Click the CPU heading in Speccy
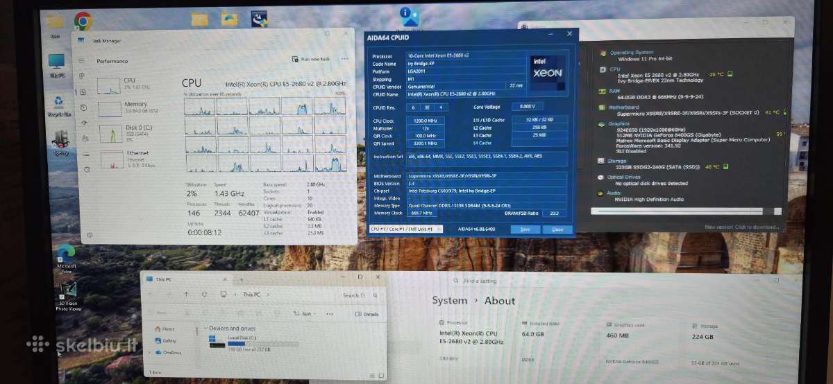The image size is (833, 384). coord(614,69)
